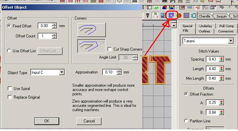Click the Cancel button
Viewport: 238px width, 131px height.
coord(89,121)
